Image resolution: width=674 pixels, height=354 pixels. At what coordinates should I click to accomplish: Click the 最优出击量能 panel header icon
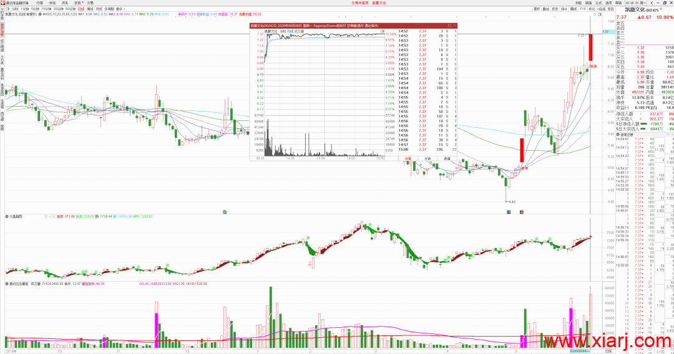pyautogui.click(x=7, y=284)
